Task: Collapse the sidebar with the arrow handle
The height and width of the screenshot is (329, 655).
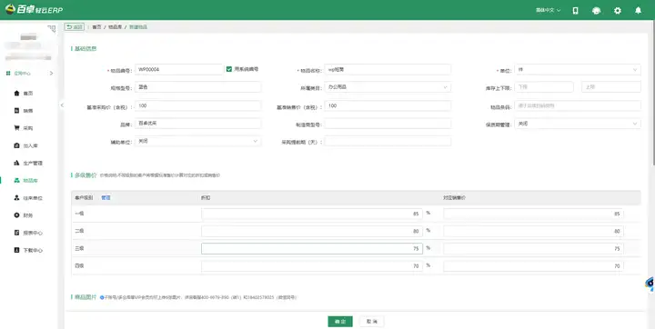Action: click(x=62, y=105)
